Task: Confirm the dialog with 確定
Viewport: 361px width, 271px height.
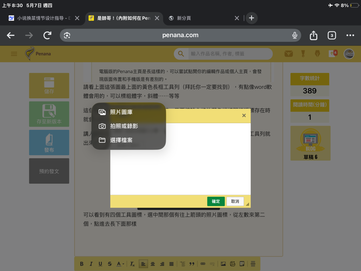Action: (216, 201)
